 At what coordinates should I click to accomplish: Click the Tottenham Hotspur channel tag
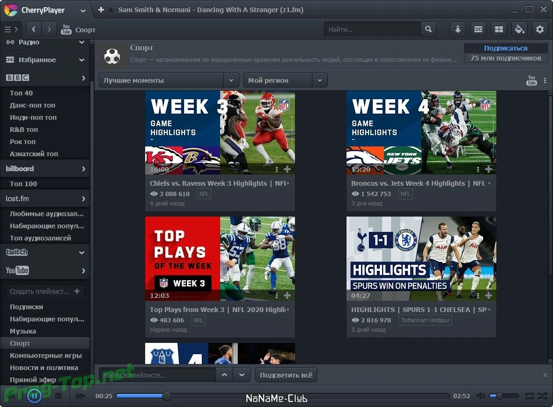425,320
